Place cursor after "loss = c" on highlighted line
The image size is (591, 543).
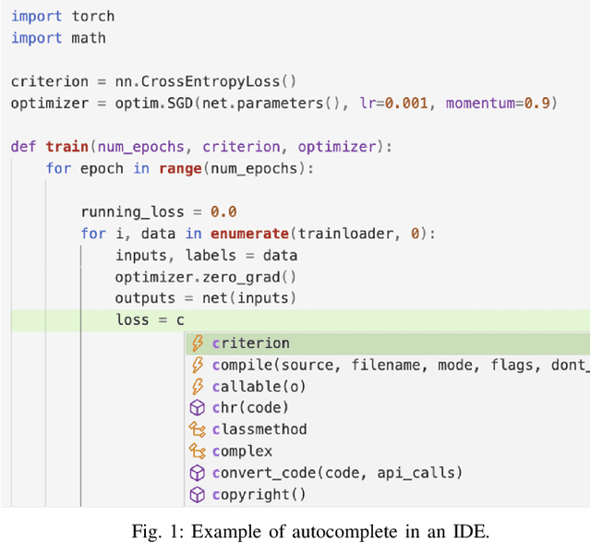point(186,320)
